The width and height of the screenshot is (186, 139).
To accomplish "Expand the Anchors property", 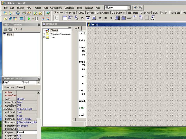I will tap(4, 109).
